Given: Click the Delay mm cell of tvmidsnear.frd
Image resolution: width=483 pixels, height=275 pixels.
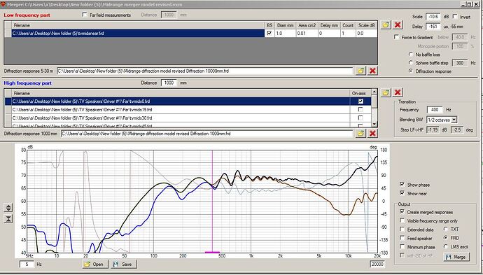Looking at the screenshot, I should [x=329, y=34].
